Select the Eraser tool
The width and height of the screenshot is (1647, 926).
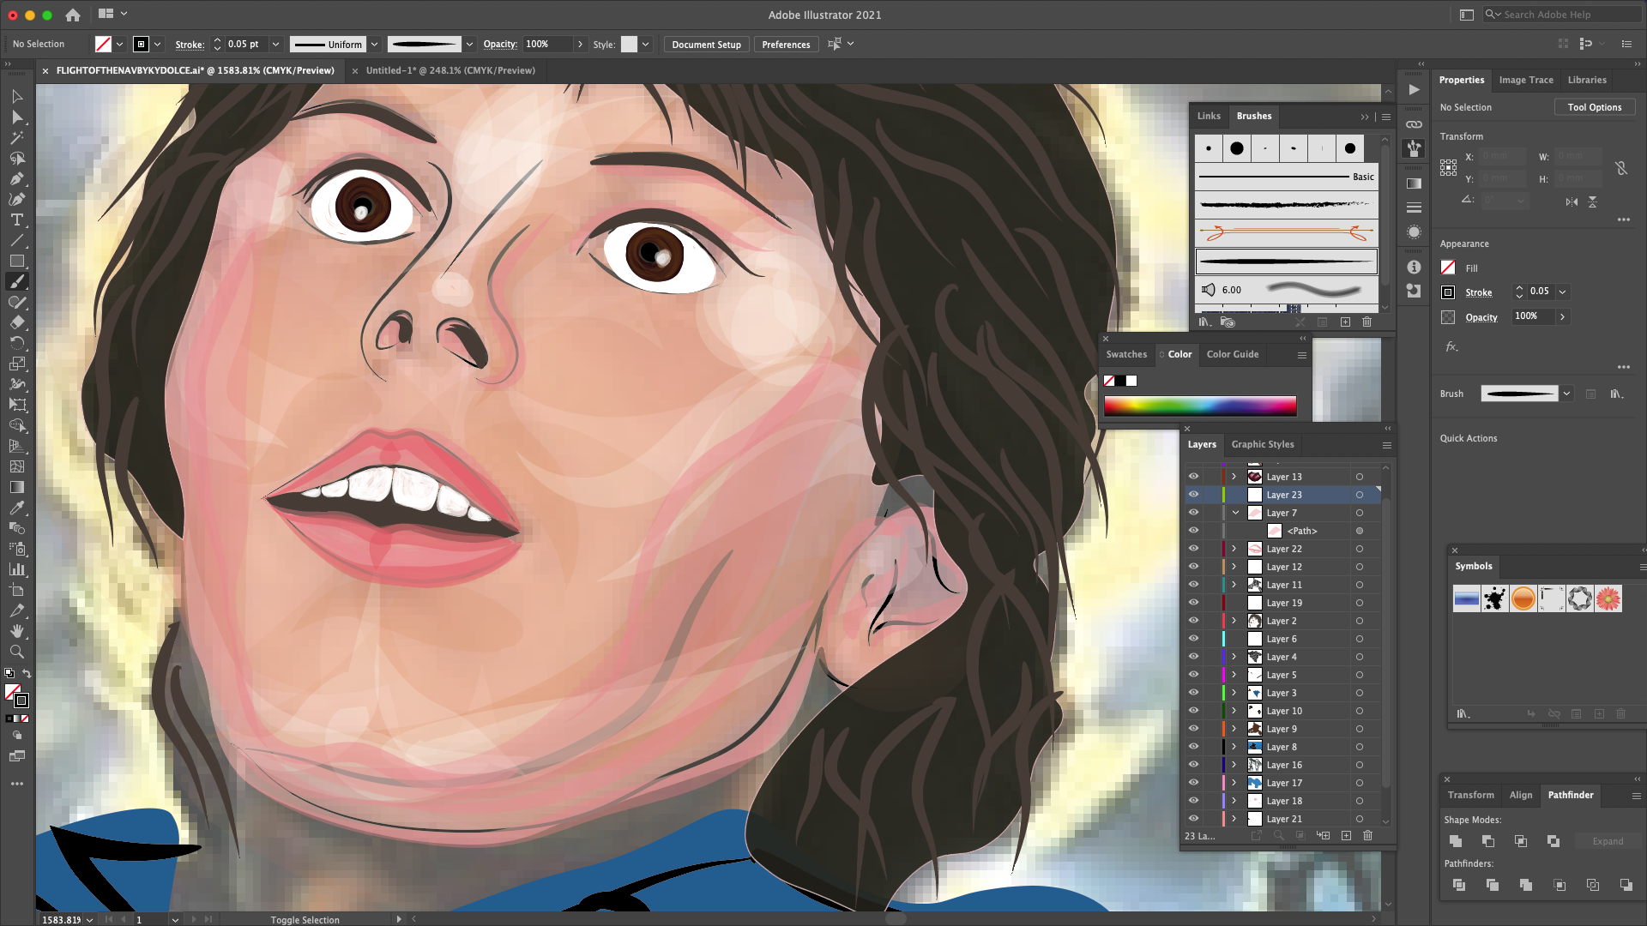tap(16, 323)
